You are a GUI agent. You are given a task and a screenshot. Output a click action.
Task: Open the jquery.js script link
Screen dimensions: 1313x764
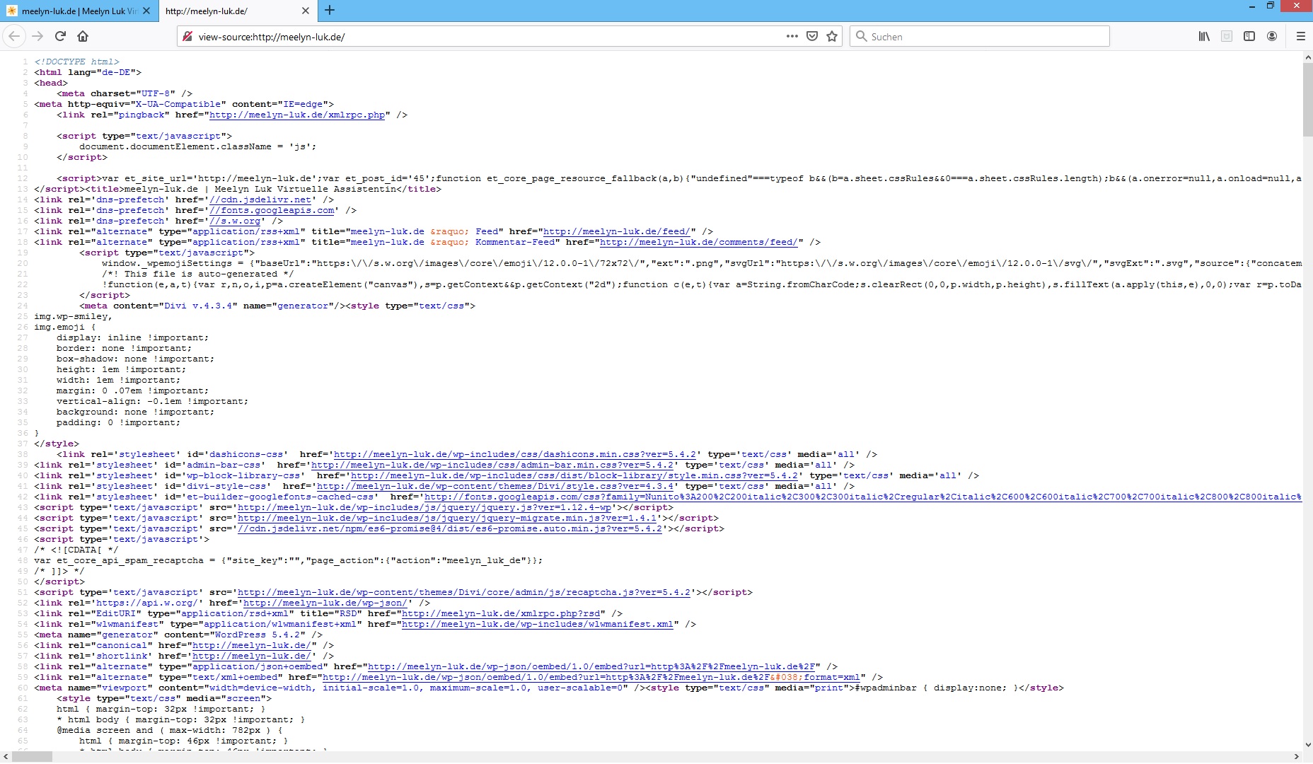pyautogui.click(x=424, y=507)
